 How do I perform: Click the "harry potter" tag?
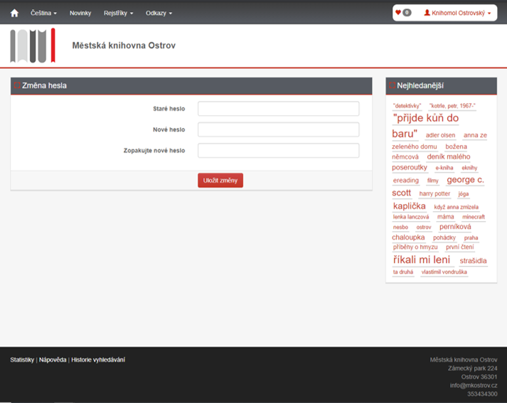434,193
